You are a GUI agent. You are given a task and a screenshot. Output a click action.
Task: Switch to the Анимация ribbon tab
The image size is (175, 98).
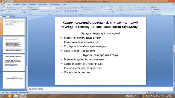(x=32, y=4)
